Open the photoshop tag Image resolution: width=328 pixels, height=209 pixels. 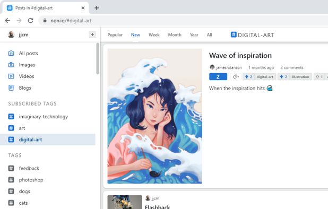[31, 180]
